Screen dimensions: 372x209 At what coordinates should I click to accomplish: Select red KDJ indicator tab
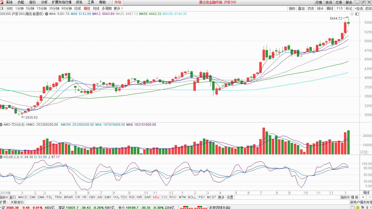pos(156,197)
